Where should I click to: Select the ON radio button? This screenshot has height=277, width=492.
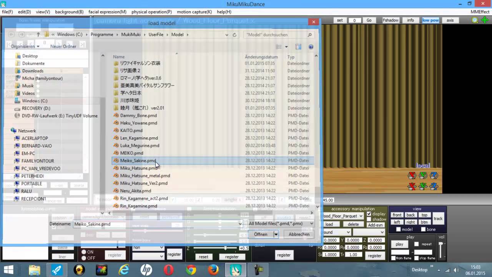(x=84, y=252)
